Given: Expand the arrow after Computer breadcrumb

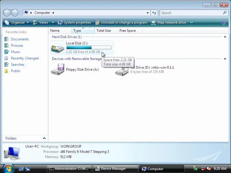Looking at the screenshot, I should point(53,13).
